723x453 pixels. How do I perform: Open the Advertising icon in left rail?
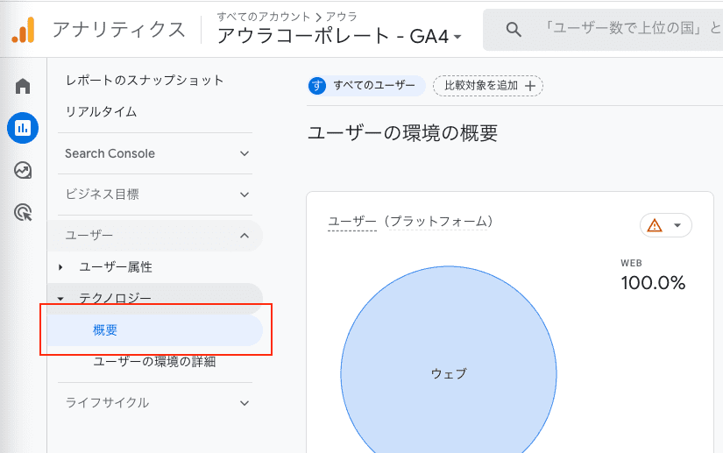[x=23, y=211]
